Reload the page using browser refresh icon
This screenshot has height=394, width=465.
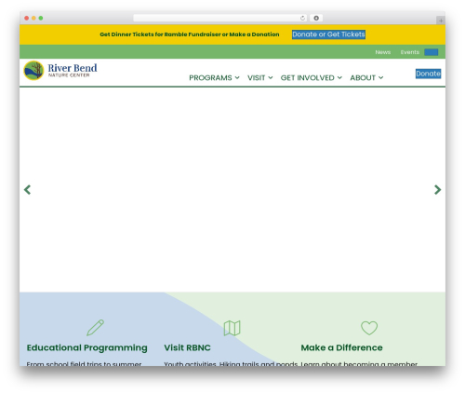click(x=302, y=19)
